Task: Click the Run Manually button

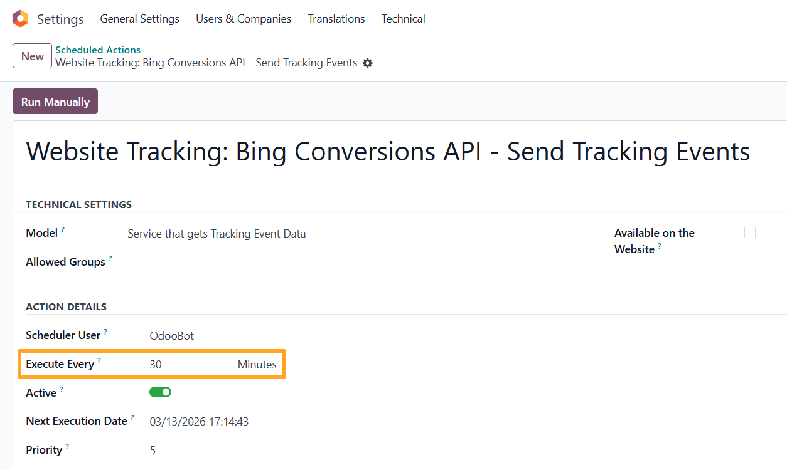Action: click(55, 102)
